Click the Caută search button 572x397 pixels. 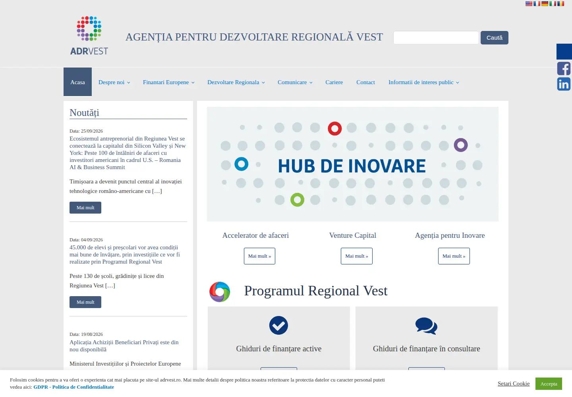(495, 38)
